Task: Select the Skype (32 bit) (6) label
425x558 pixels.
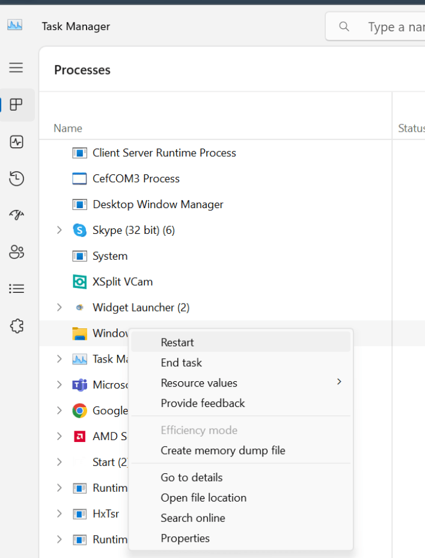Action: [133, 230]
